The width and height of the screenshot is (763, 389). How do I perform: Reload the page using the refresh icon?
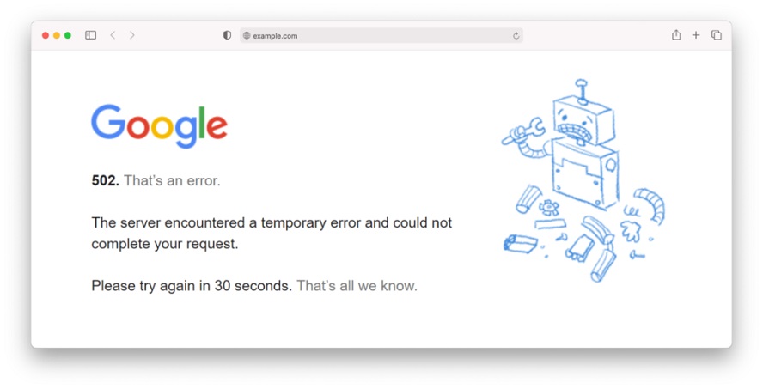[516, 35]
